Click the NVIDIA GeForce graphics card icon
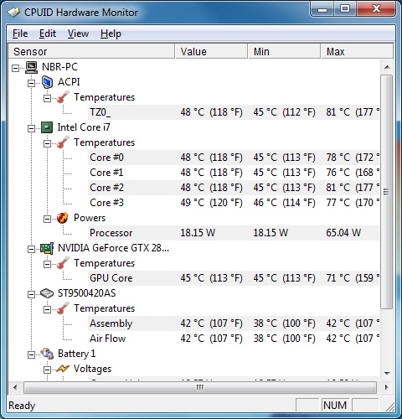This screenshot has width=402, height=419. point(47,248)
